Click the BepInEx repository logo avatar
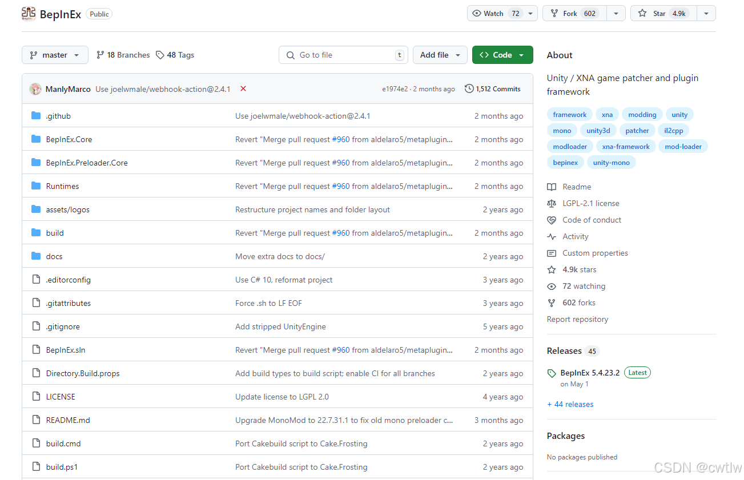Screen dimensions: 744x480 [29, 14]
